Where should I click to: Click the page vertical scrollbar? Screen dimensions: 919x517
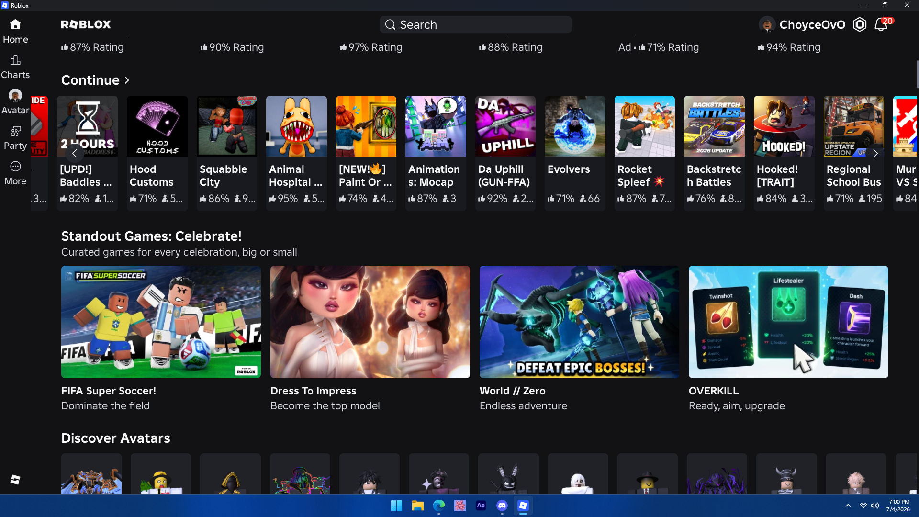(917, 74)
